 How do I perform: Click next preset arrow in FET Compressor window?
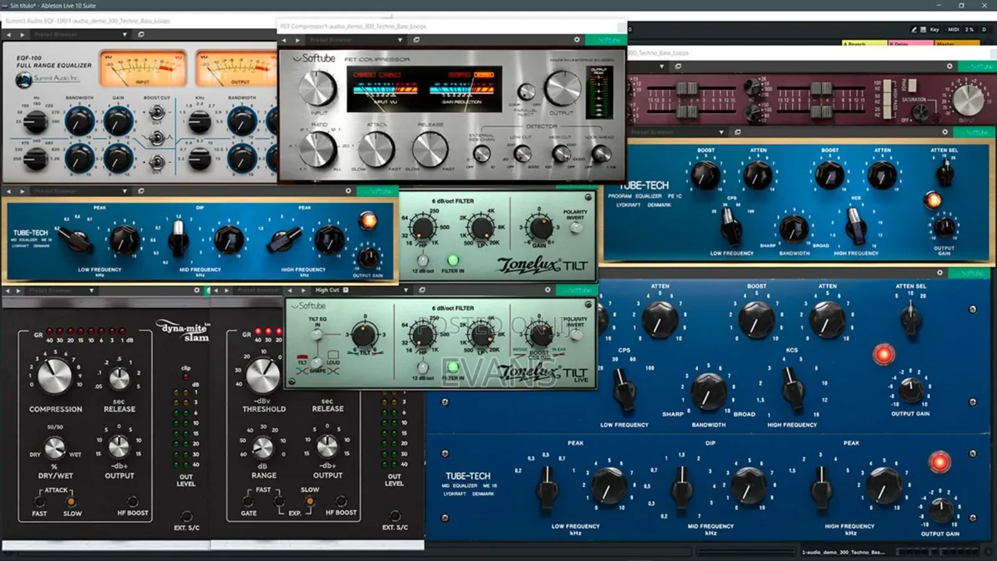tap(298, 40)
